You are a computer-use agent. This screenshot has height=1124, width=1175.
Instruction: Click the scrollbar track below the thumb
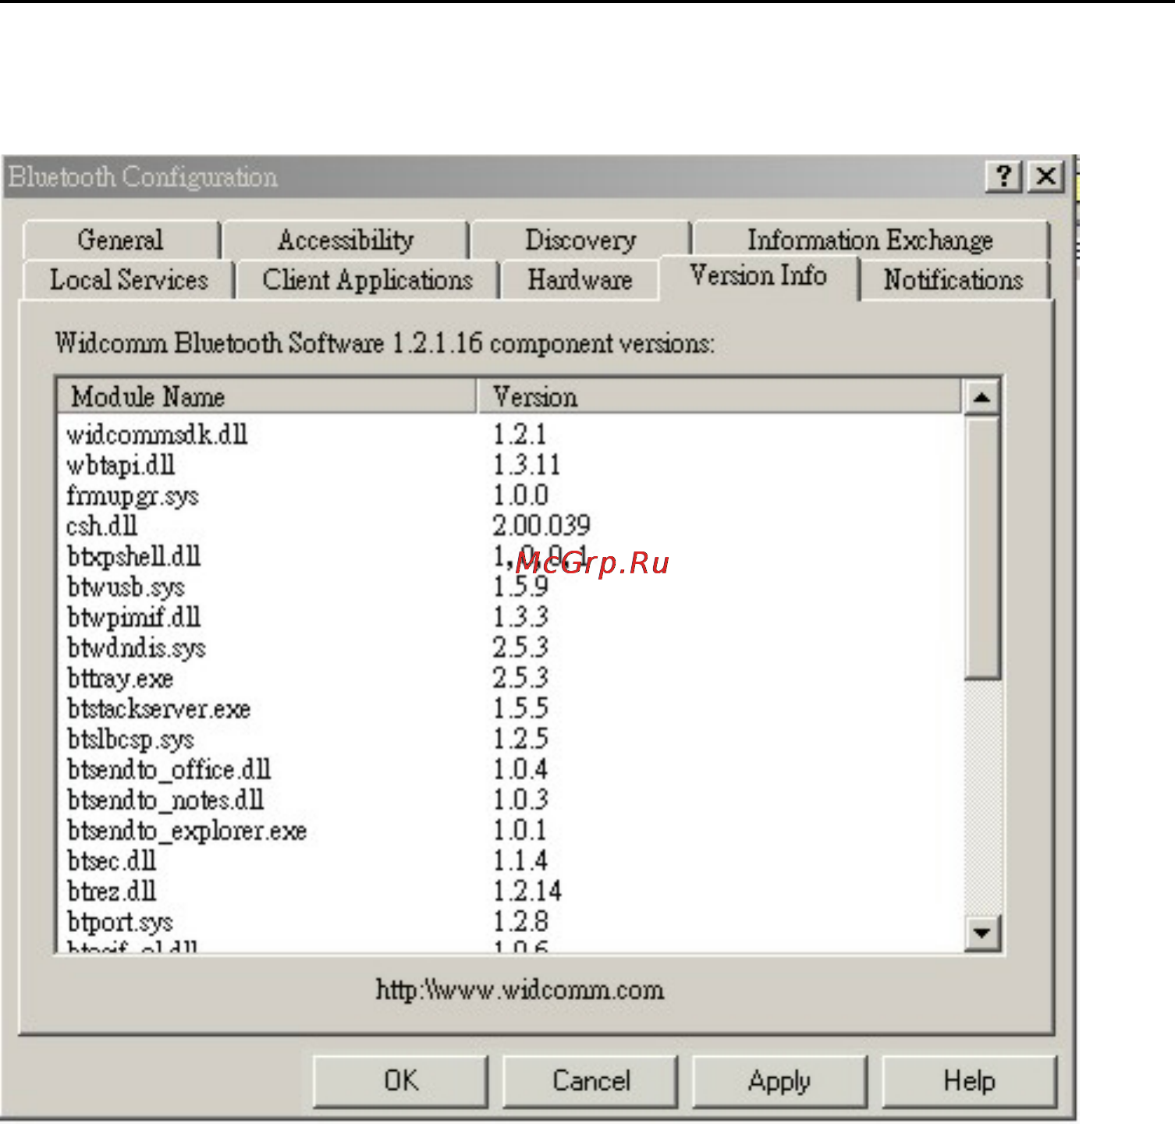click(x=982, y=797)
